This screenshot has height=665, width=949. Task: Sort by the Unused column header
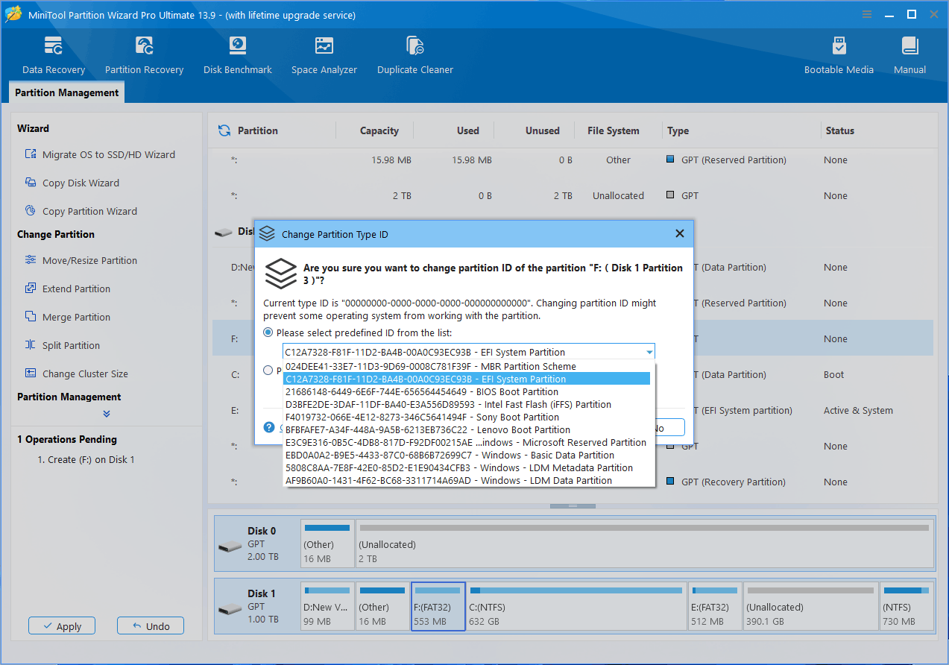pos(542,130)
